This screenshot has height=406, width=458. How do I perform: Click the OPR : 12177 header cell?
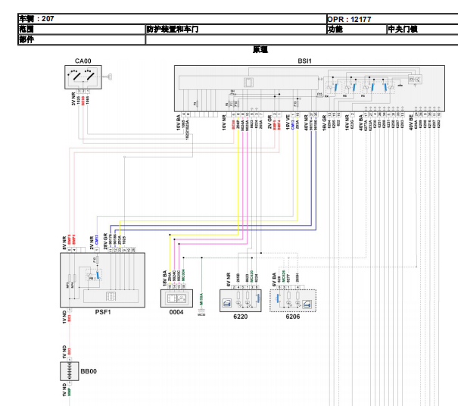(x=392, y=19)
